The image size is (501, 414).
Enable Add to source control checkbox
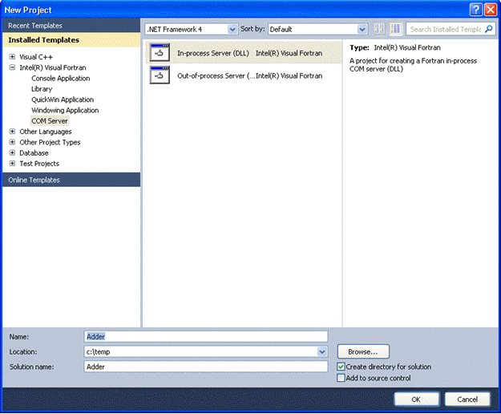pos(341,378)
